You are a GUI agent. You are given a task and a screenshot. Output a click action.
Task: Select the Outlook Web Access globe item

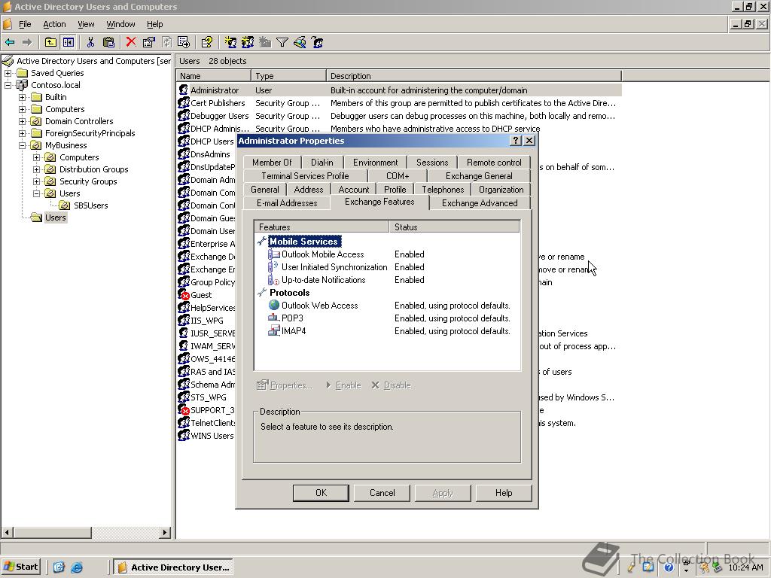pos(319,306)
